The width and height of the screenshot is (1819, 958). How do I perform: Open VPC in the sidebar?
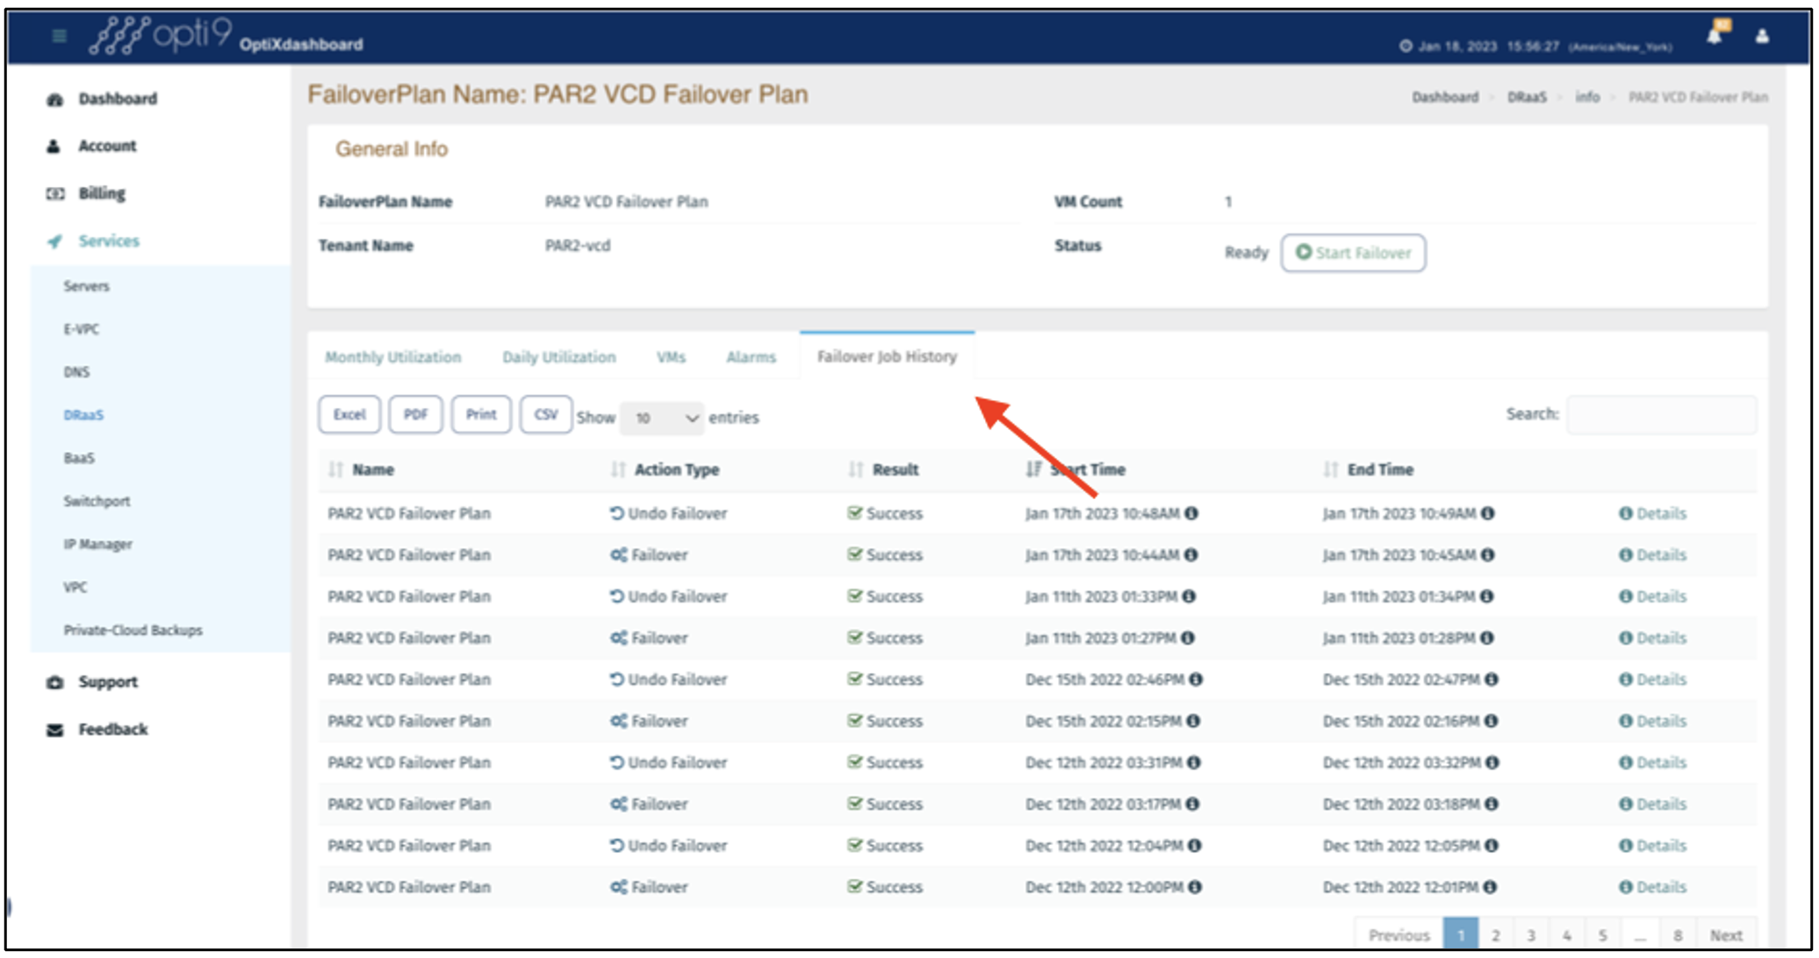pyautogui.click(x=75, y=587)
